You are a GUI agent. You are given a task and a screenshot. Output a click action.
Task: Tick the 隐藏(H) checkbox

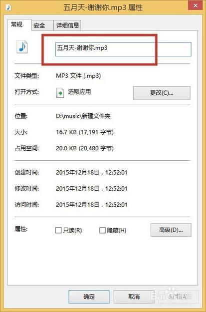102,230
